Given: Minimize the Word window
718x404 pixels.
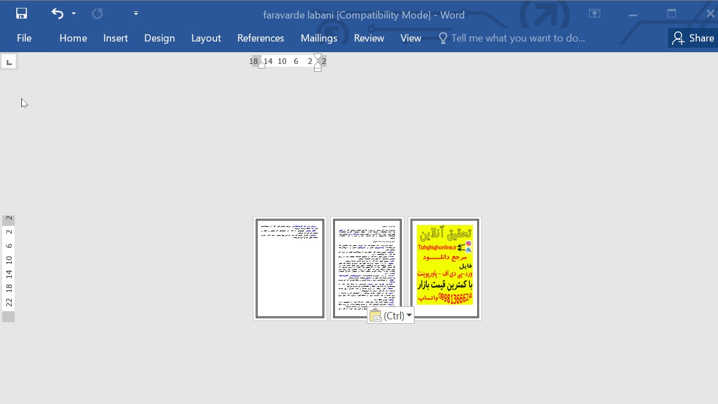Looking at the screenshot, I should click(633, 13).
